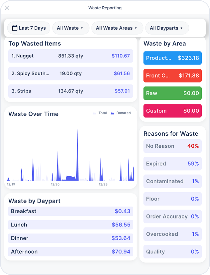Screen dimensions: 210x275
Task: Open the All Dayparts dropdown
Action: [x=167, y=28]
